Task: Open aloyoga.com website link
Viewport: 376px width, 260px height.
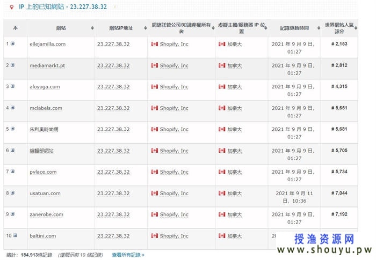Action: pos(45,87)
